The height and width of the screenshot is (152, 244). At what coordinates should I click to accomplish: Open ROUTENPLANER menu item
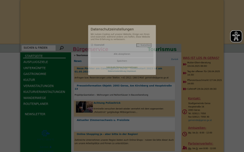(36, 104)
